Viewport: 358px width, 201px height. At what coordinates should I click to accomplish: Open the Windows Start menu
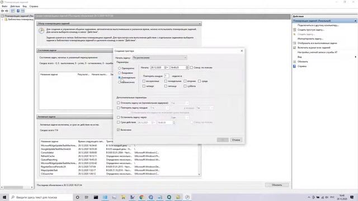pos(4,197)
